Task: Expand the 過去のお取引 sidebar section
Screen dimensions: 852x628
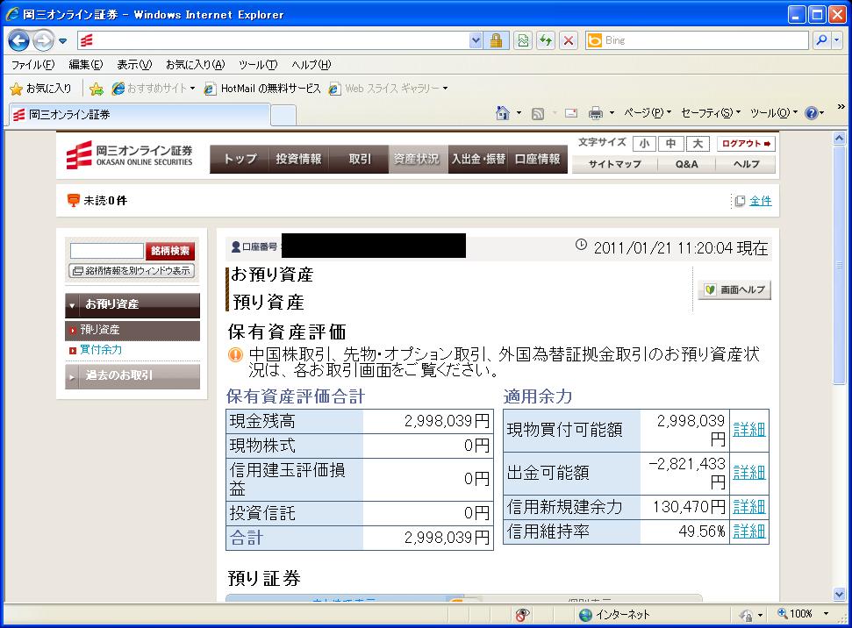Action: pyautogui.click(x=132, y=375)
